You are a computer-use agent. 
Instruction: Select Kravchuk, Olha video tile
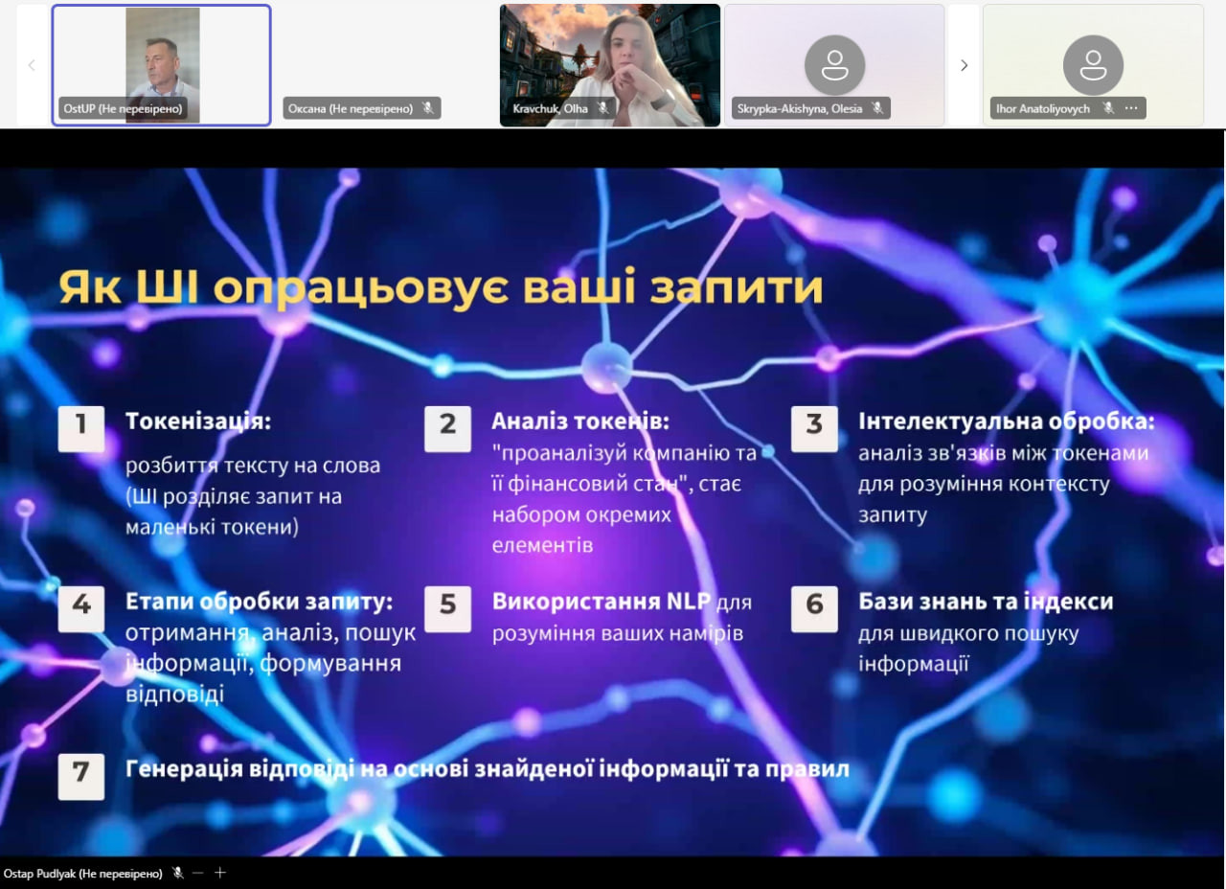point(610,65)
